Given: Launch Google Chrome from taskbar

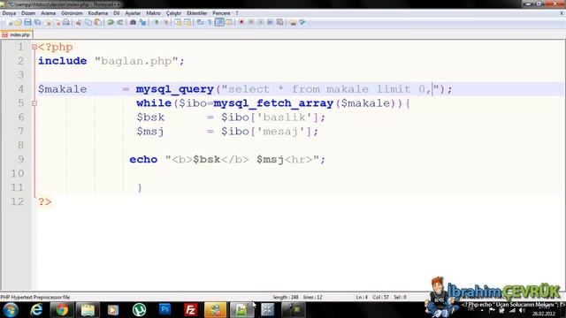Looking at the screenshot, I should pyautogui.click(x=62, y=310).
